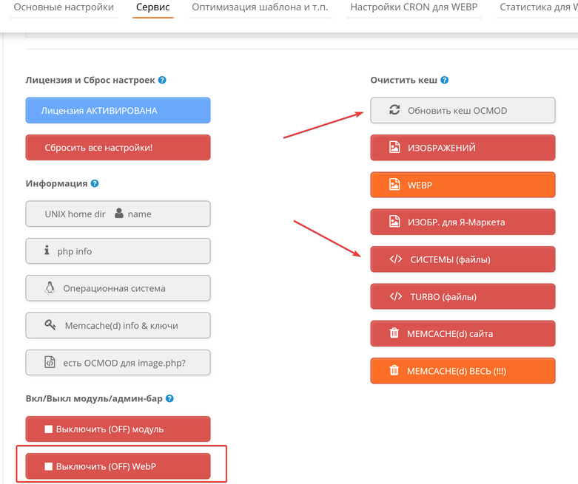Clear СИСТЕМЫ (файлы) cache
Screen dimensions: 578x484
463,259
